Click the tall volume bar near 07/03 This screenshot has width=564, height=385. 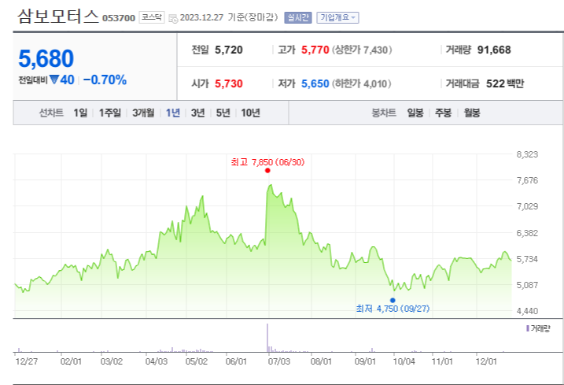(267, 338)
